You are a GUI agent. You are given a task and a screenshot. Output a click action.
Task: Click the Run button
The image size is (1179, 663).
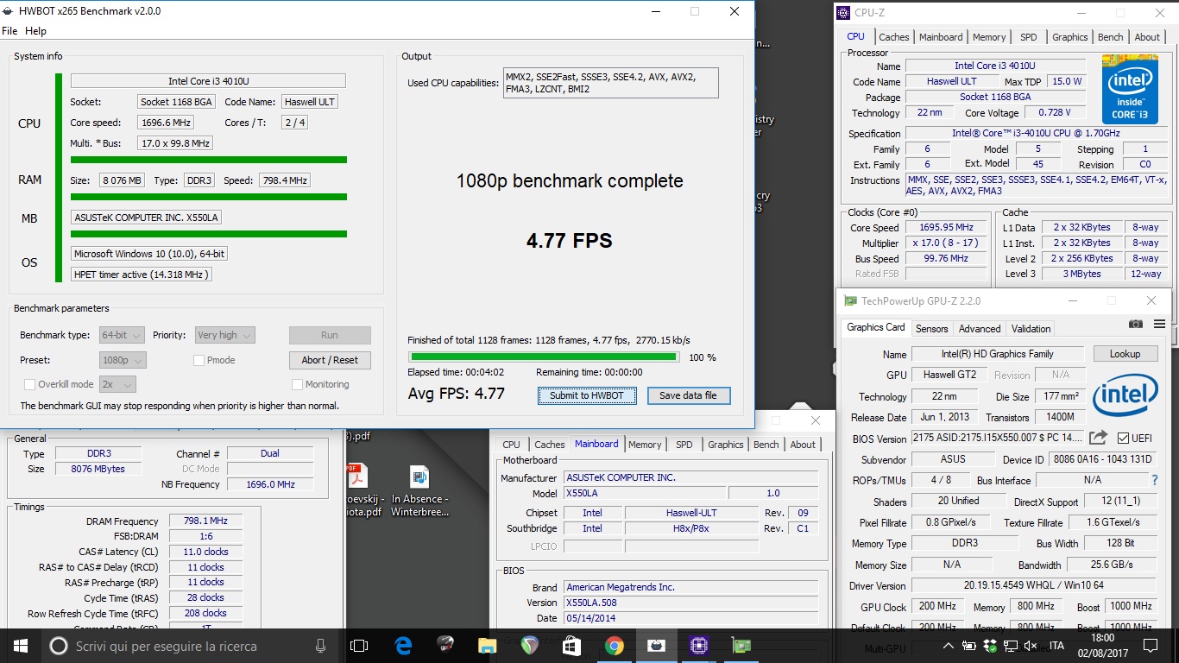point(330,335)
